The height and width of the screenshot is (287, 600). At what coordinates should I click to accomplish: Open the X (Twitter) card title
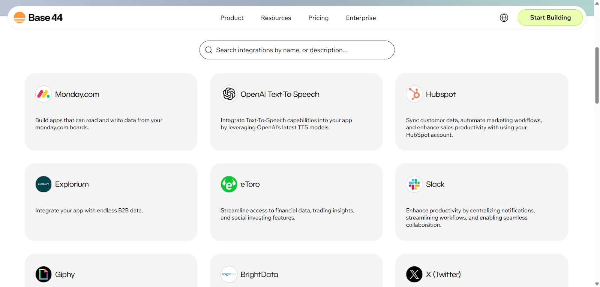pyautogui.click(x=443, y=275)
